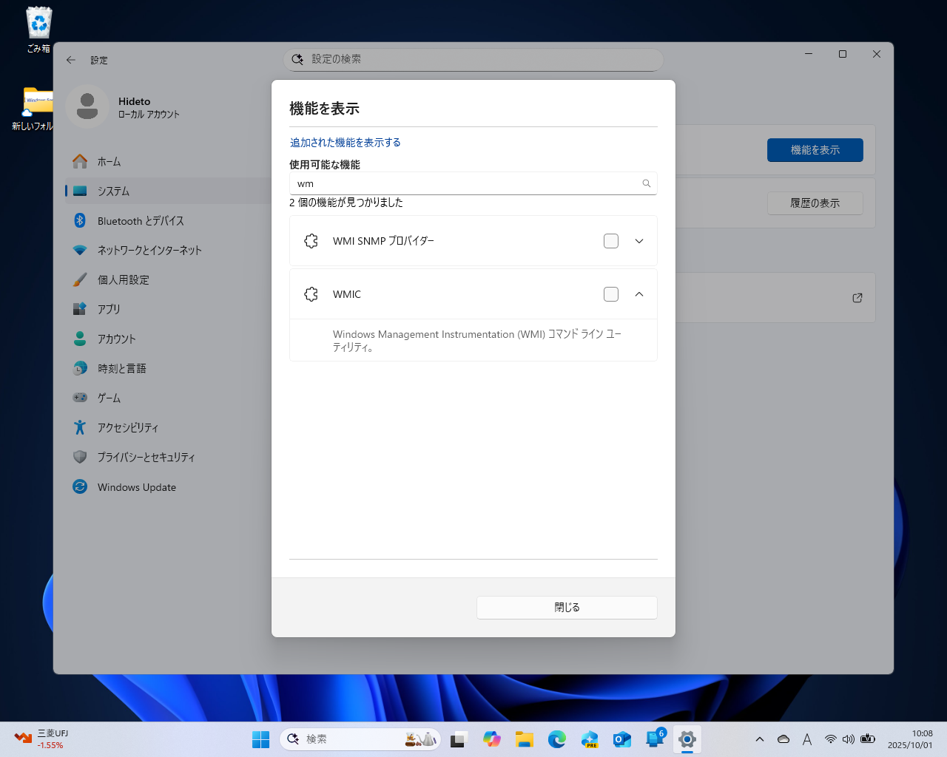Click the 2 個の機能が見つかりました result count
Image resolution: width=947 pixels, height=757 pixels.
coord(346,203)
